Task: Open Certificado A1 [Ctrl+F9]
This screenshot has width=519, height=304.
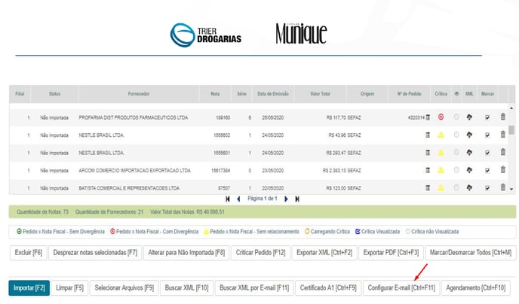Action: tap(328, 288)
